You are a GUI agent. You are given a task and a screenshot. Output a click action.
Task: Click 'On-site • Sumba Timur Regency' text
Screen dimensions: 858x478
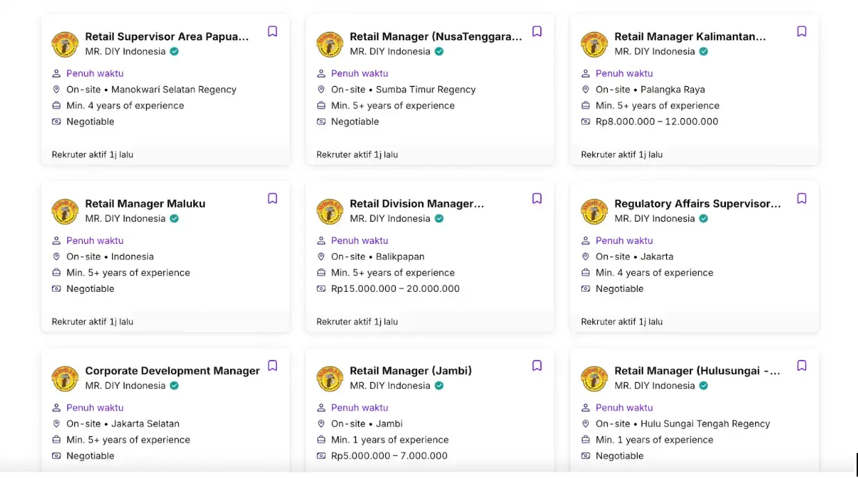pos(403,90)
